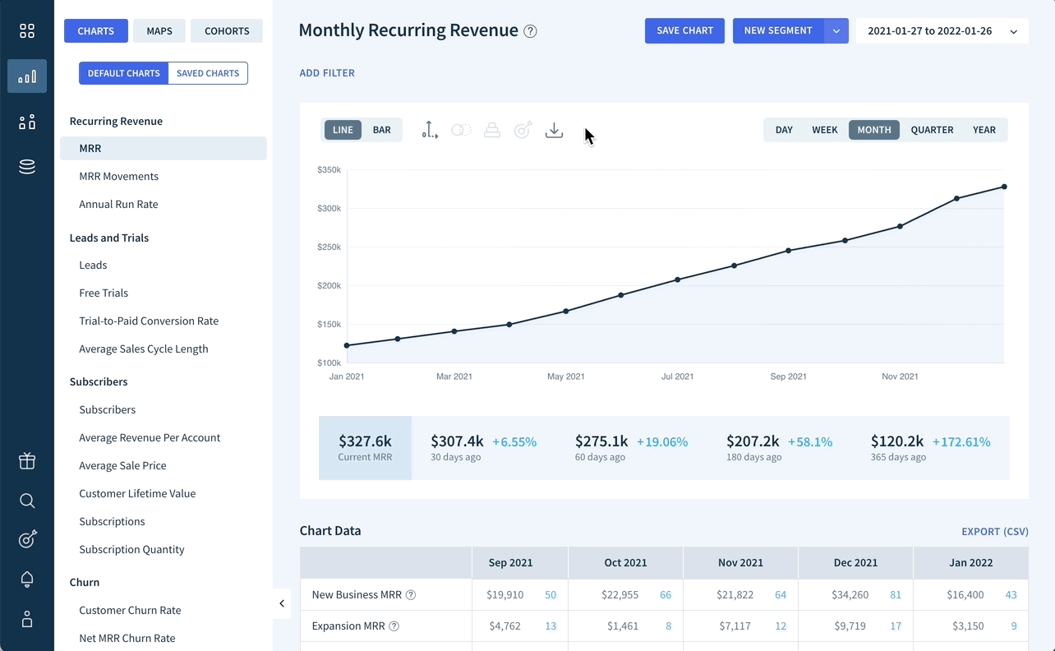Switch chart type to BAR
Viewport: 1055px width, 651px height.
pyautogui.click(x=382, y=130)
